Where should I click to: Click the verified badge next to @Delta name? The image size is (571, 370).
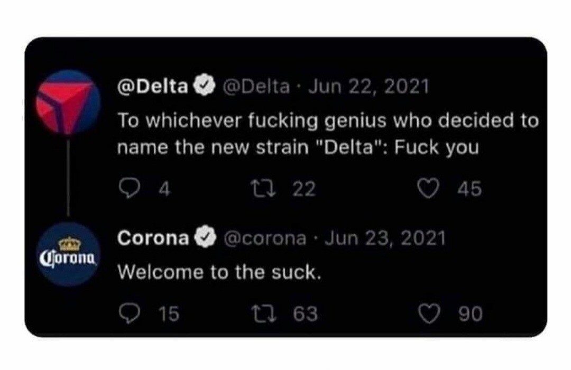tap(205, 86)
